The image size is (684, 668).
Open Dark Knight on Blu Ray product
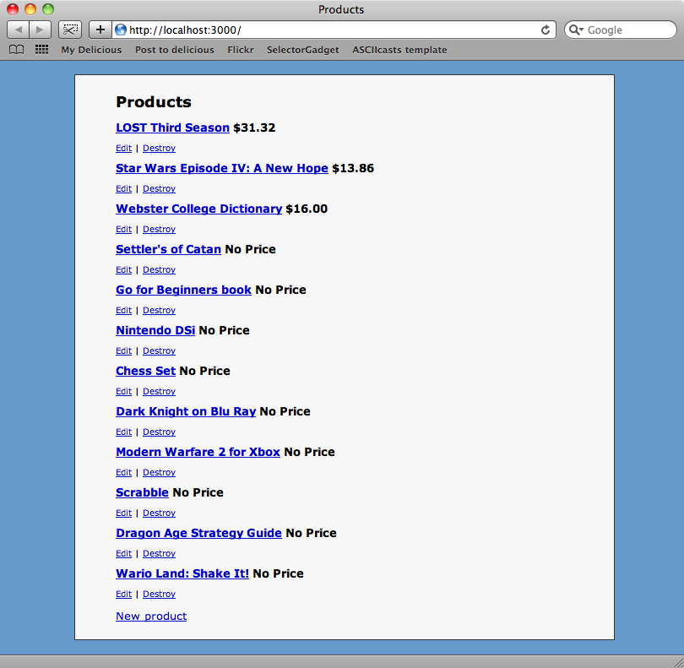click(186, 411)
